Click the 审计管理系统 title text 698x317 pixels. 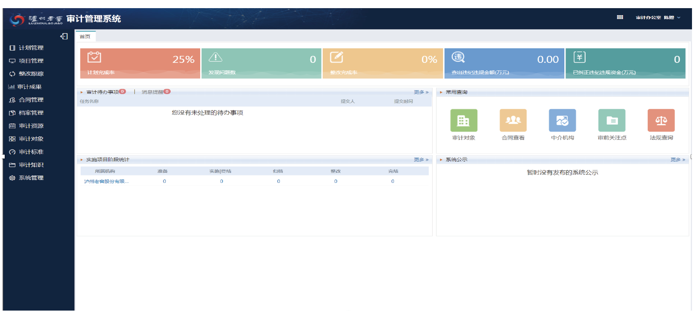coord(93,19)
